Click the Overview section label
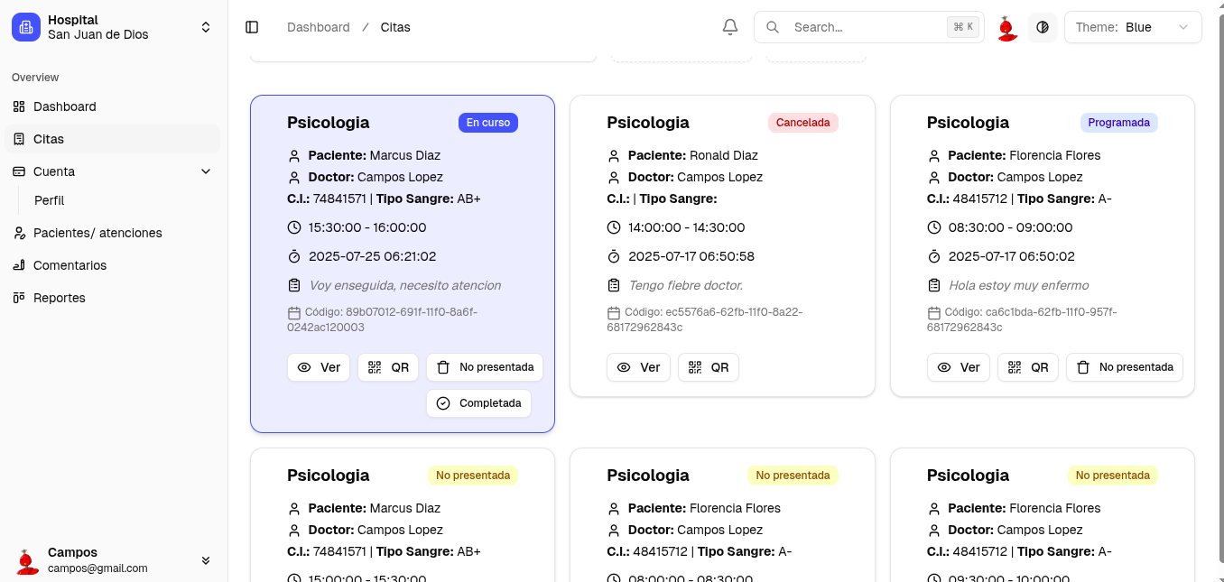 35,78
